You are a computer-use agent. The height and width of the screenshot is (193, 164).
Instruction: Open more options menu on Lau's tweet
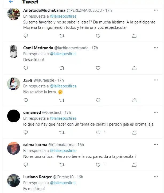(x=156, y=80)
